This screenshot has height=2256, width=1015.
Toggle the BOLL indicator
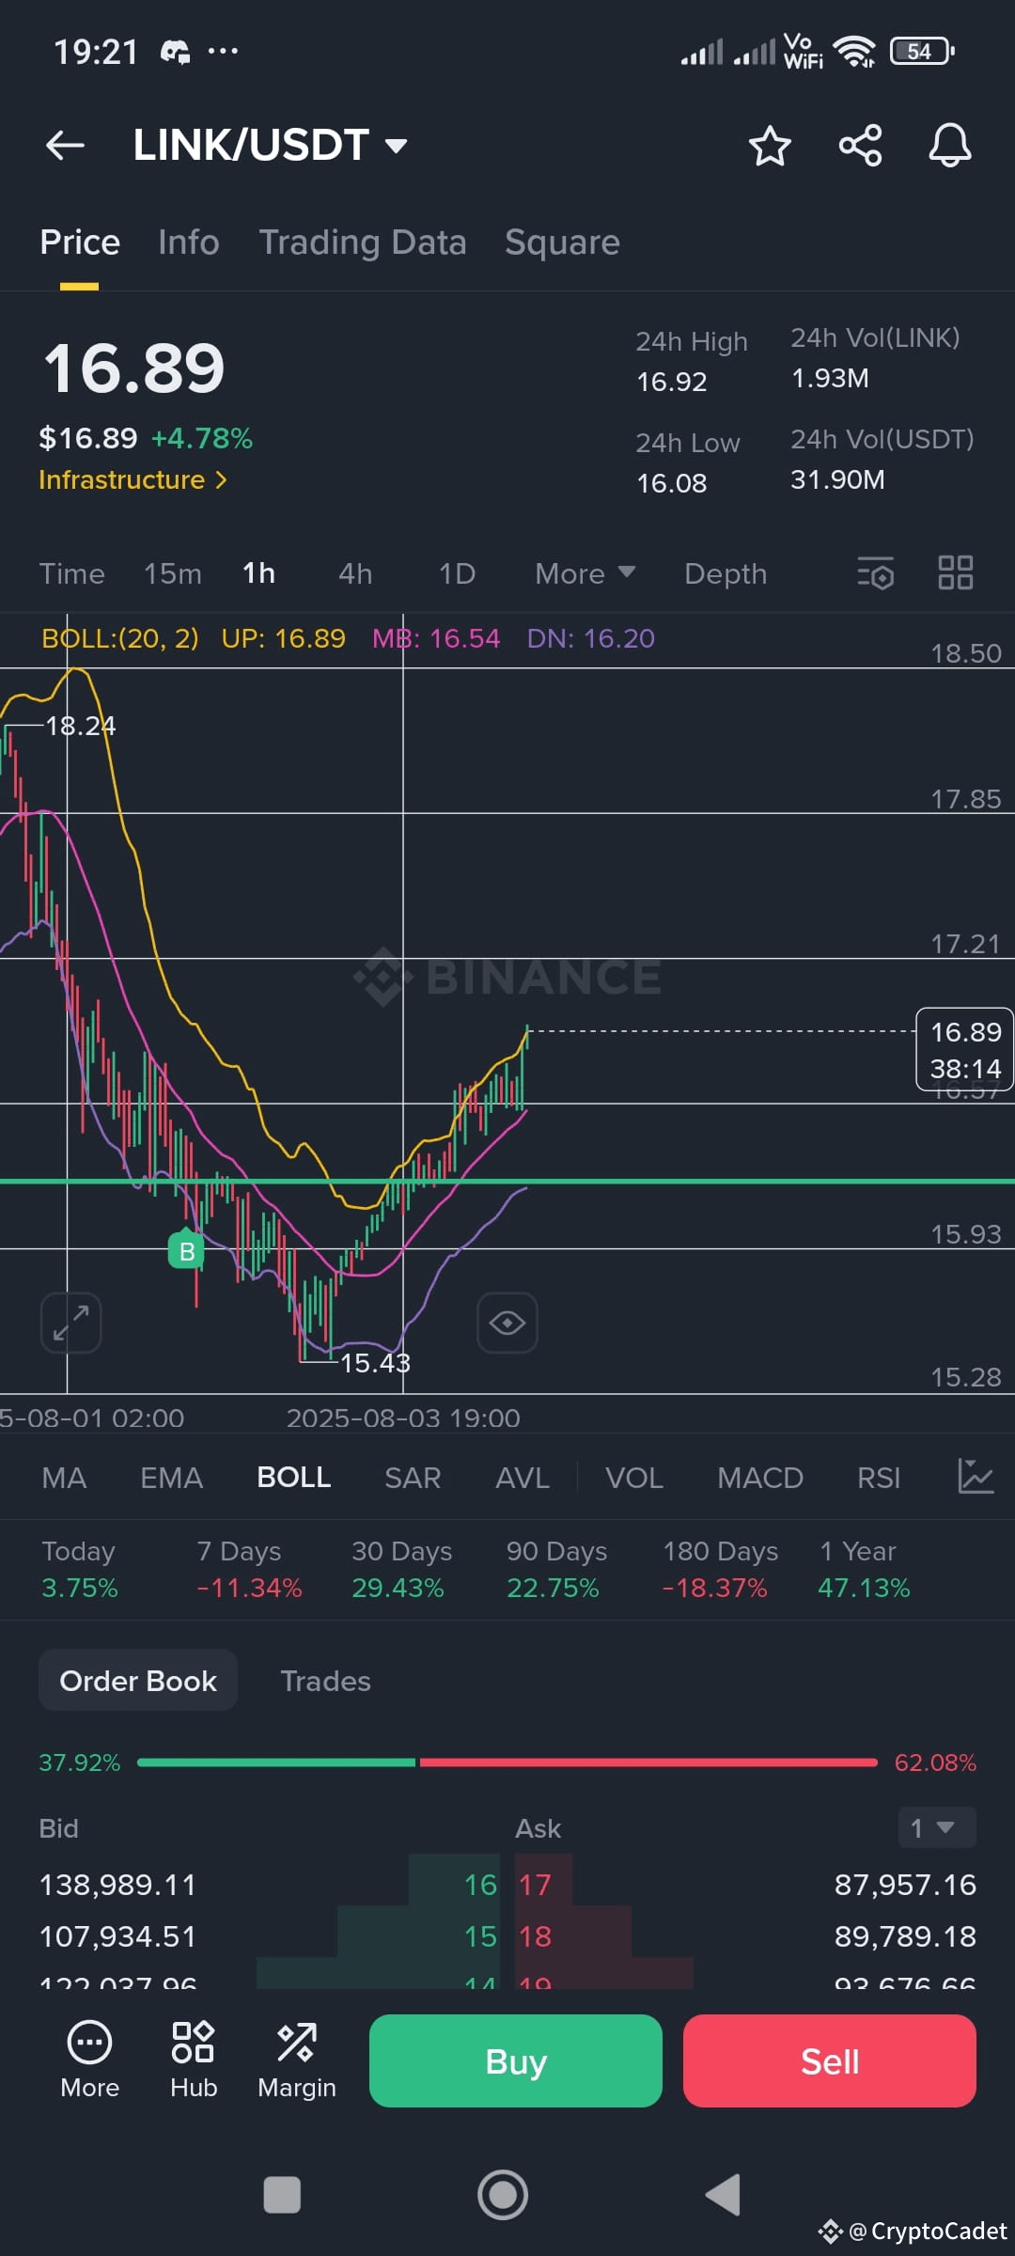(x=294, y=1478)
